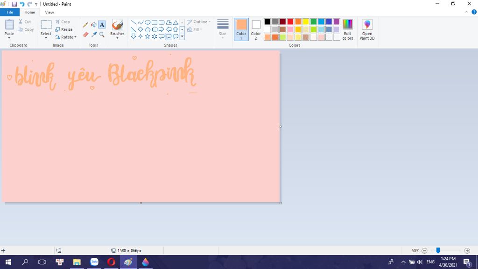Select the Fill with color bucket tool

tap(93, 25)
